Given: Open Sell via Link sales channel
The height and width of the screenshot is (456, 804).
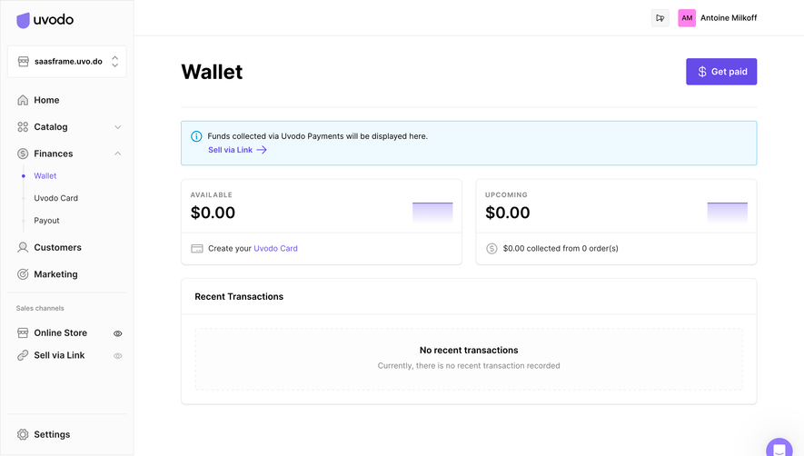Looking at the screenshot, I should (59, 355).
